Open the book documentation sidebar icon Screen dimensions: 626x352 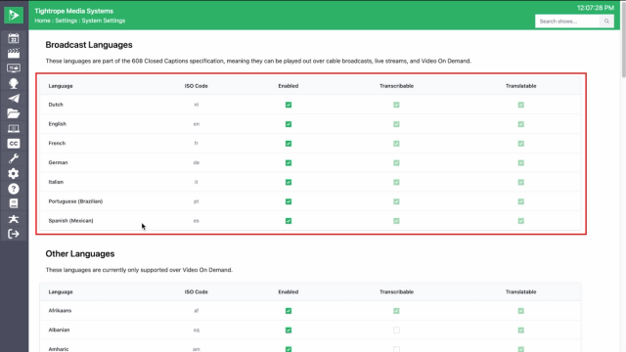click(x=14, y=203)
